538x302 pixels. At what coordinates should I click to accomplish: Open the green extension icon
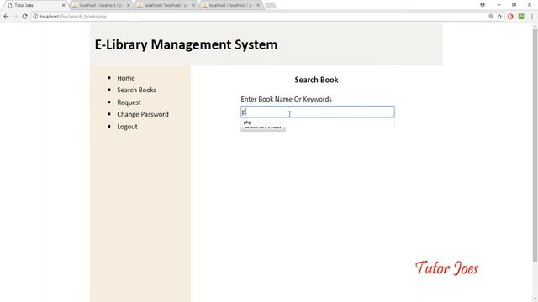tap(521, 17)
